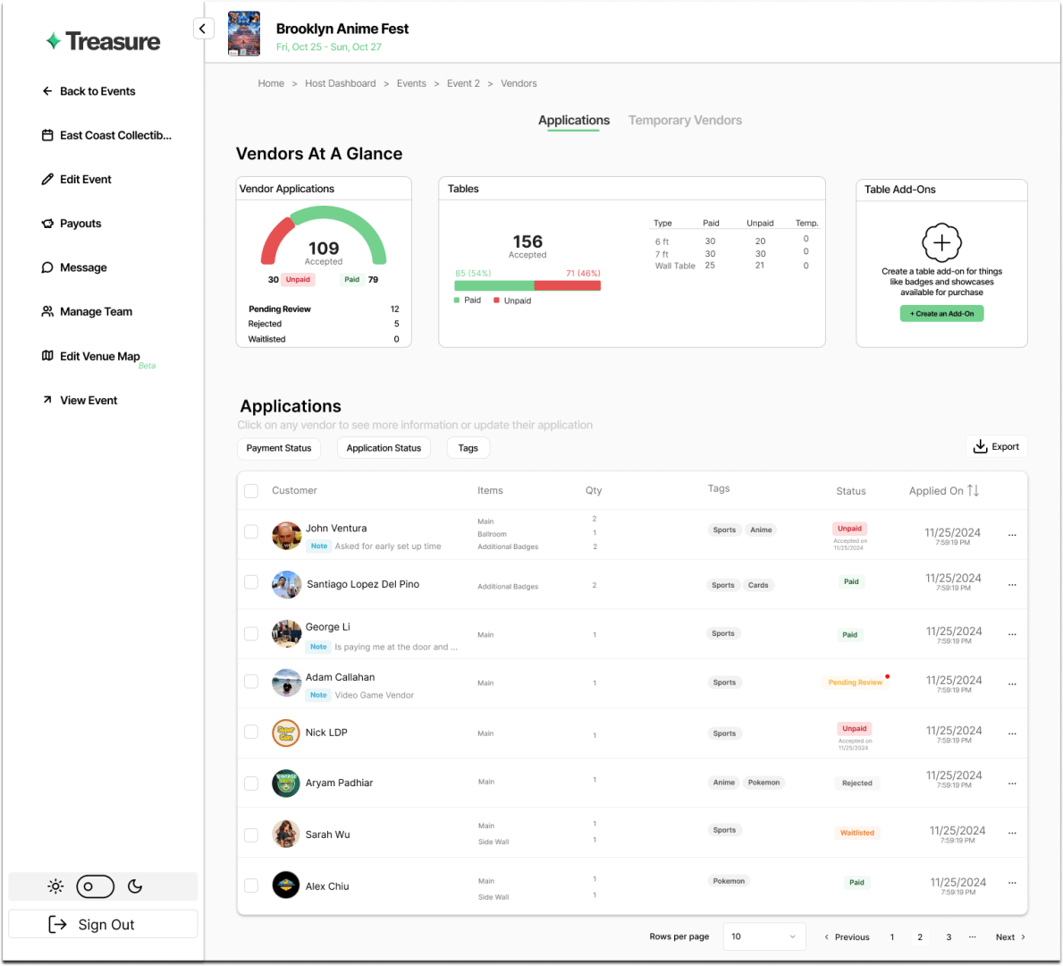Viewport: 1063px width, 966px height.
Task: Click the Export download icon
Action: point(981,445)
